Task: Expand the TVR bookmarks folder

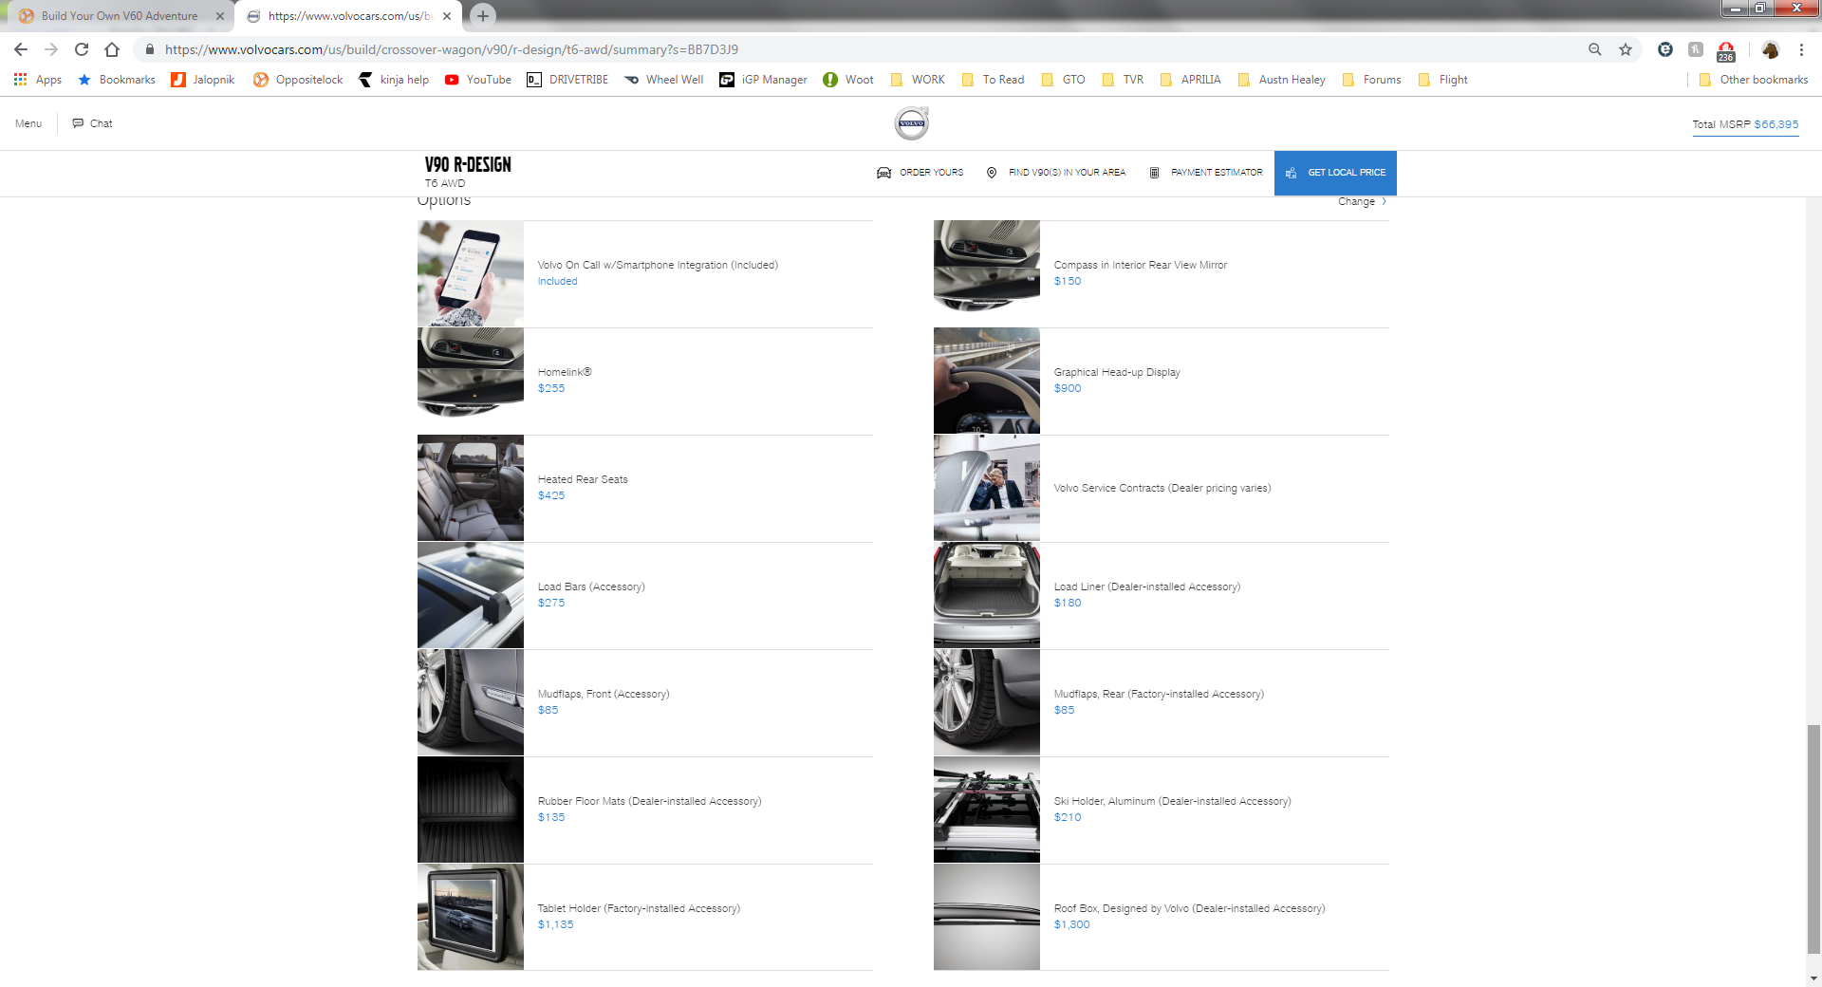Action: [1123, 80]
